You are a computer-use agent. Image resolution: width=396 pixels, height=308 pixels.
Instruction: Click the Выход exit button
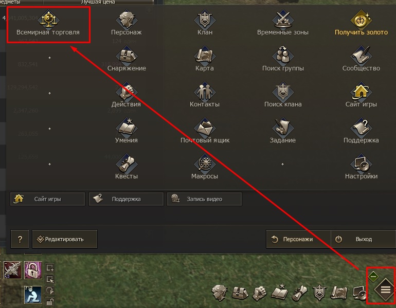pyautogui.click(x=363, y=239)
